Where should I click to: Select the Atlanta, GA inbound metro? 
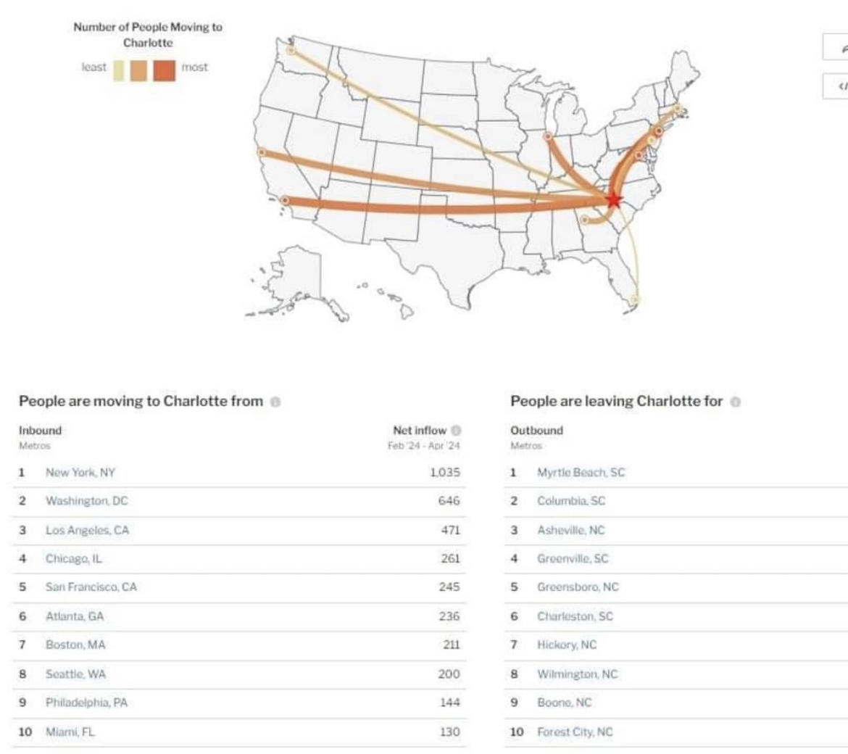(75, 616)
